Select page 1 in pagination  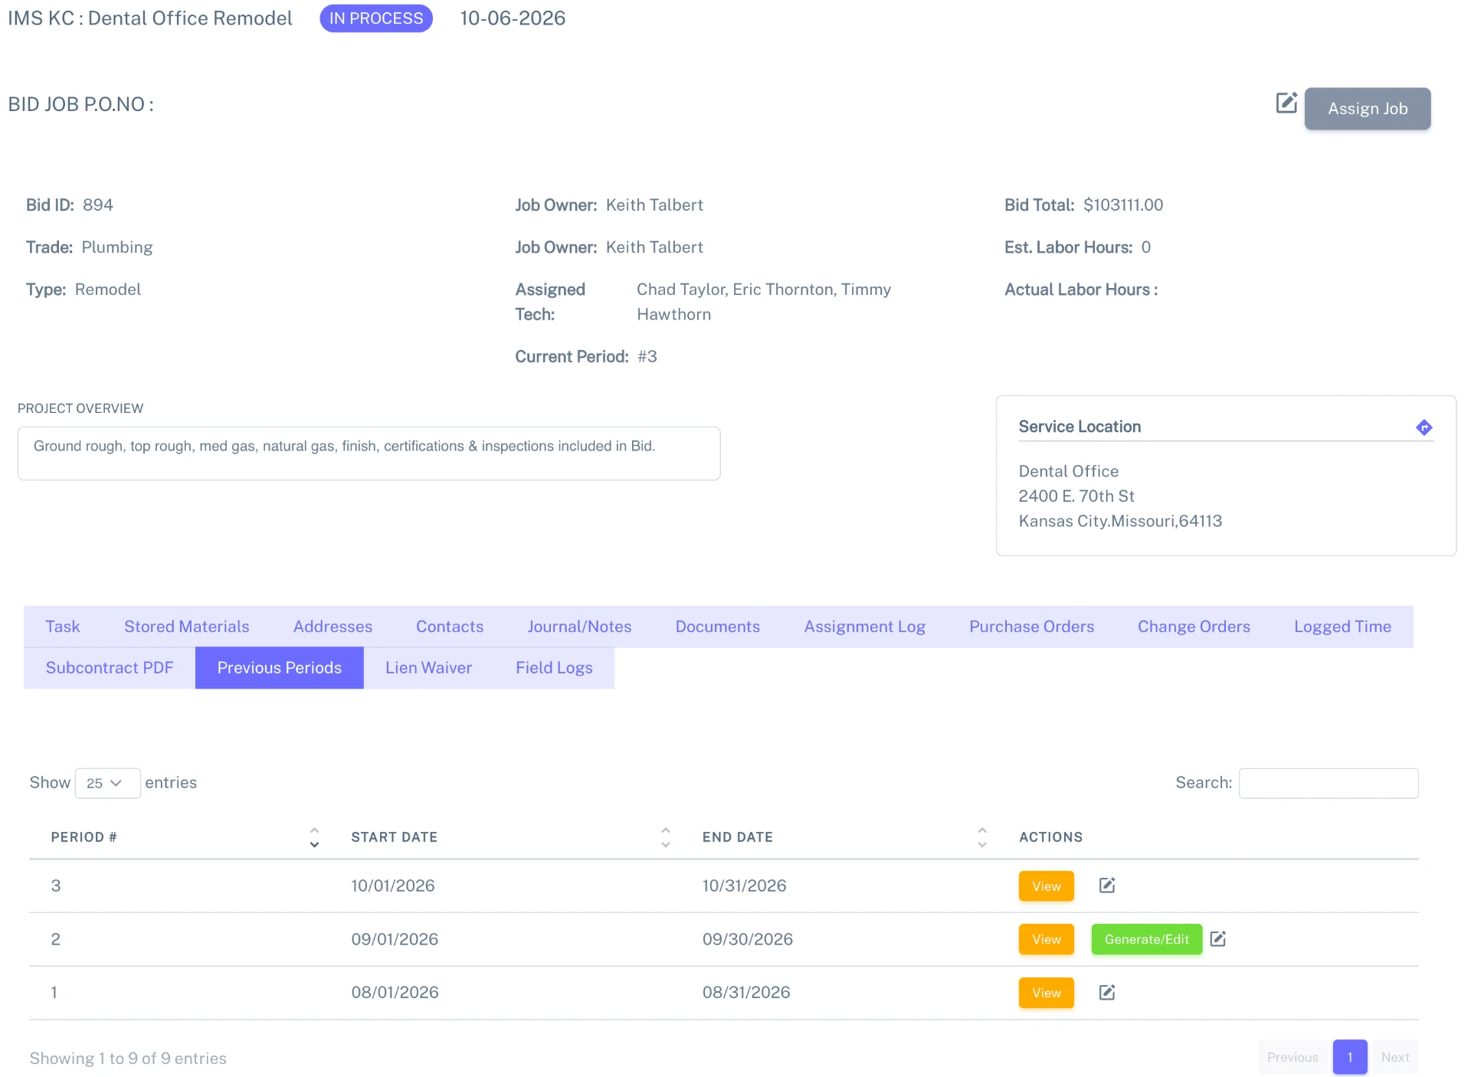click(x=1350, y=1057)
